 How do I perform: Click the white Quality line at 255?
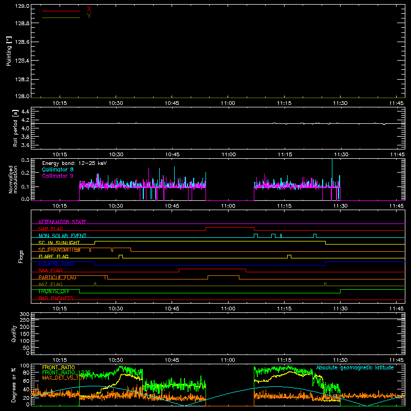coord(218,319)
